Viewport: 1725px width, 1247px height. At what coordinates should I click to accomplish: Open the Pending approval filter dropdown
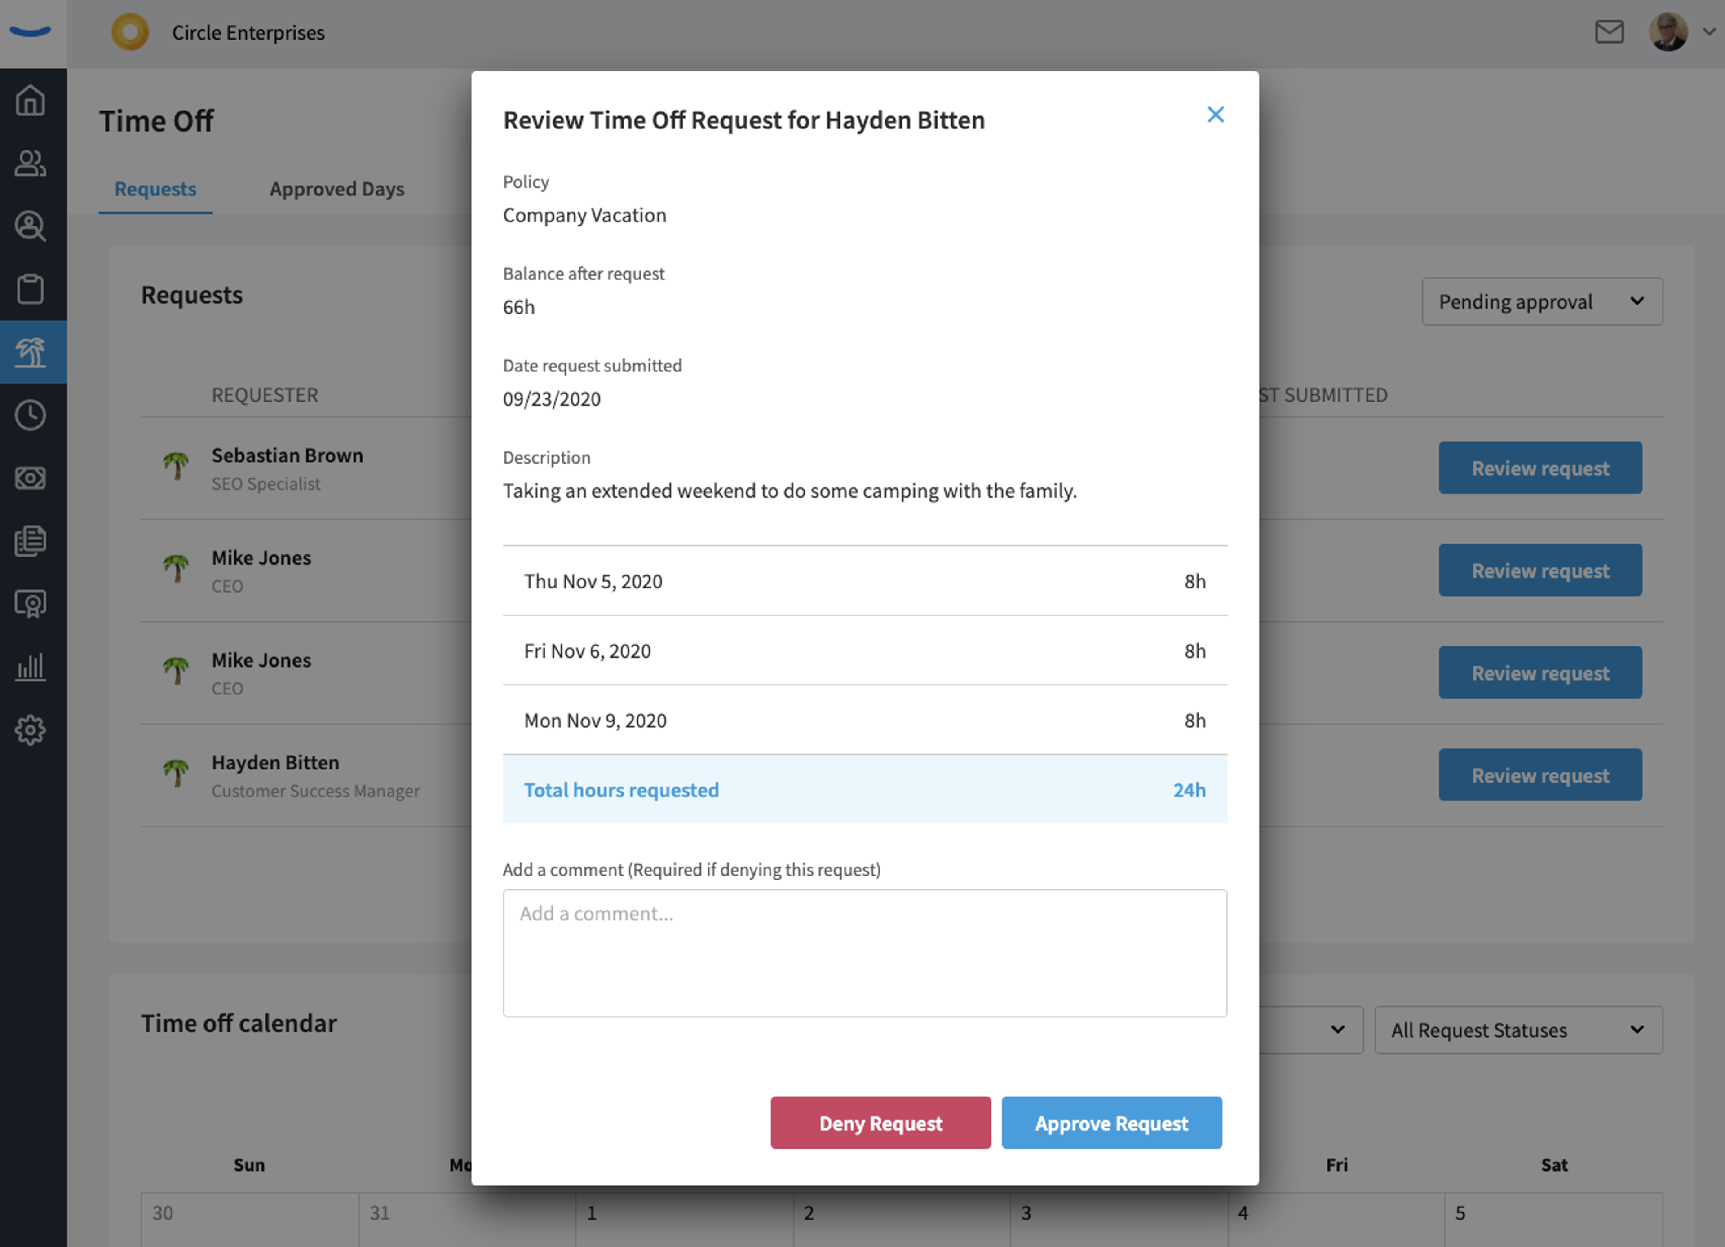point(1542,301)
